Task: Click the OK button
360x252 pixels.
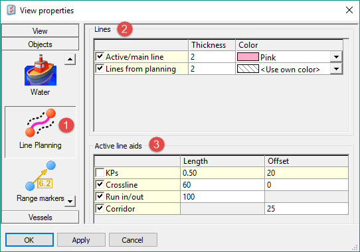Action: click(x=29, y=240)
